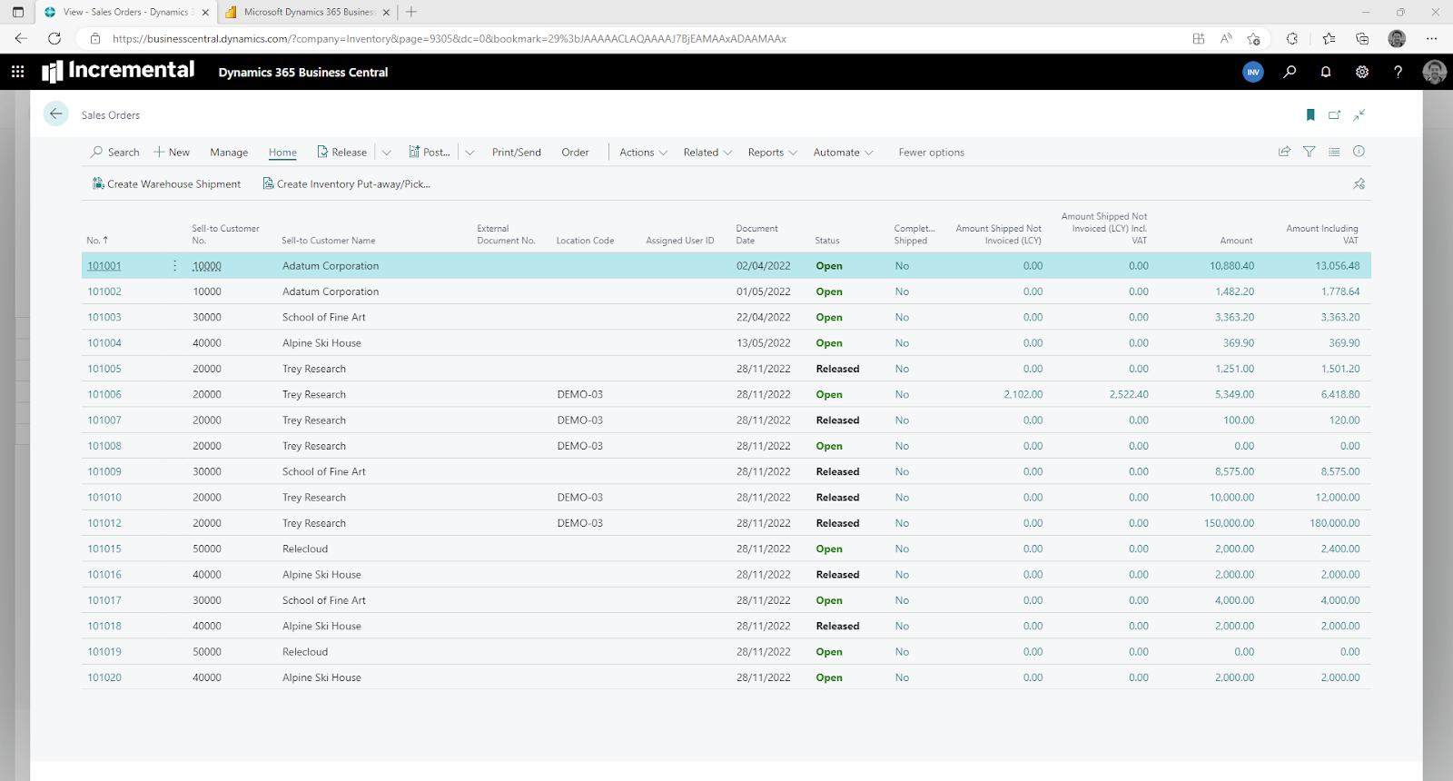Open sales order 101020
This screenshot has height=781, width=1453.
(x=104, y=677)
